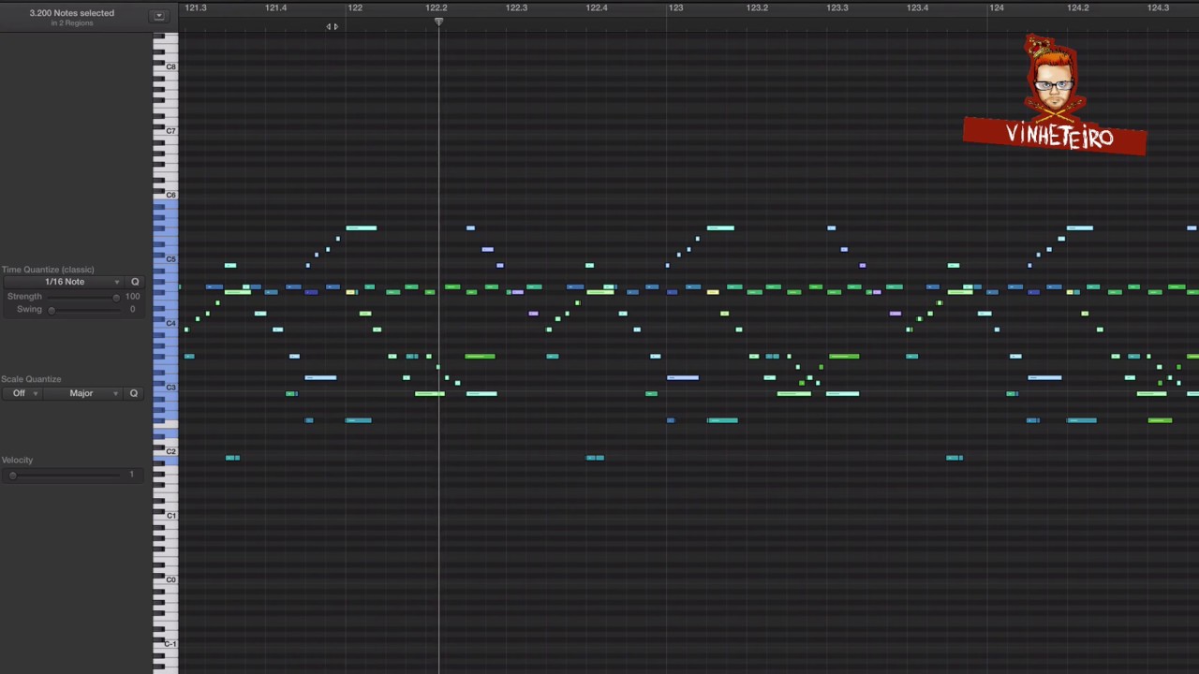
Task: Select the green note at right edge near C2 124.3
Action: click(1160, 420)
